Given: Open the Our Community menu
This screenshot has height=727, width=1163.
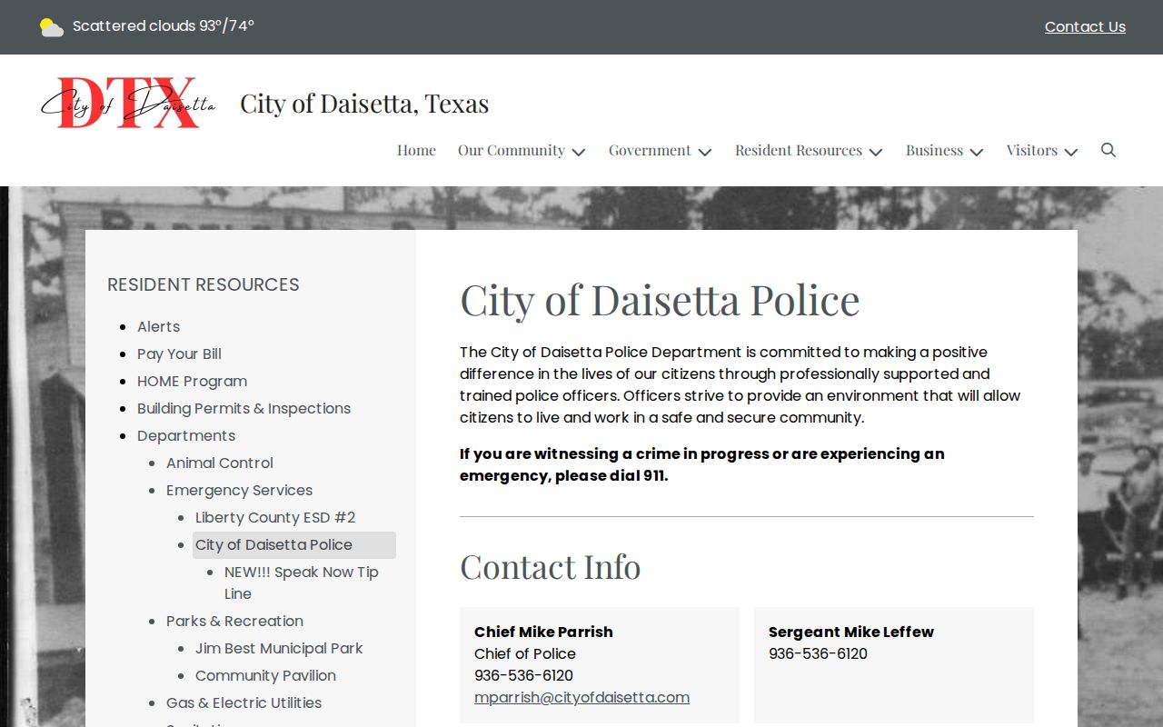Looking at the screenshot, I should click(x=512, y=150).
